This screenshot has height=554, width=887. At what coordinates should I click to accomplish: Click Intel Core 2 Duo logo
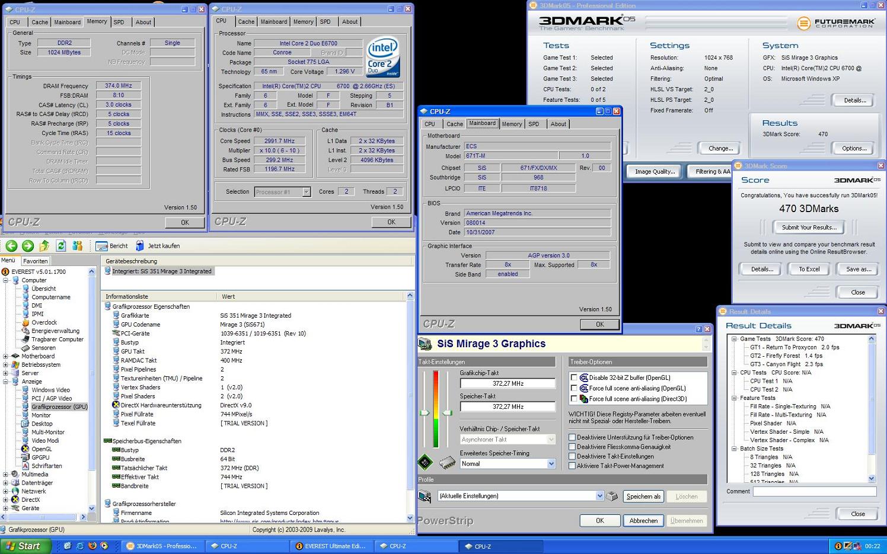click(x=382, y=57)
